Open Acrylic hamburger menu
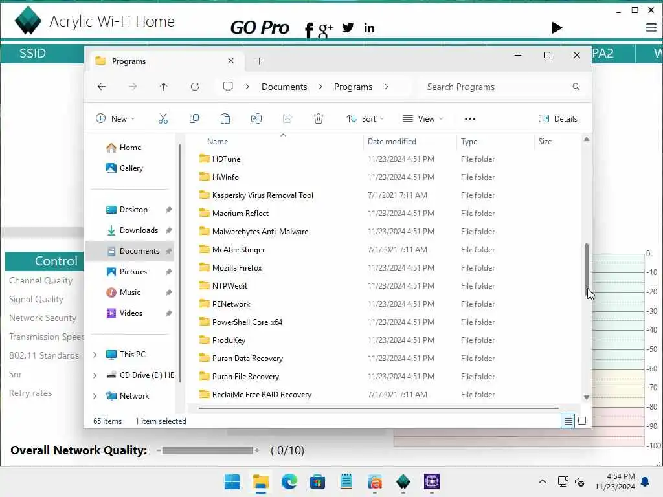663x497 pixels. click(651, 28)
